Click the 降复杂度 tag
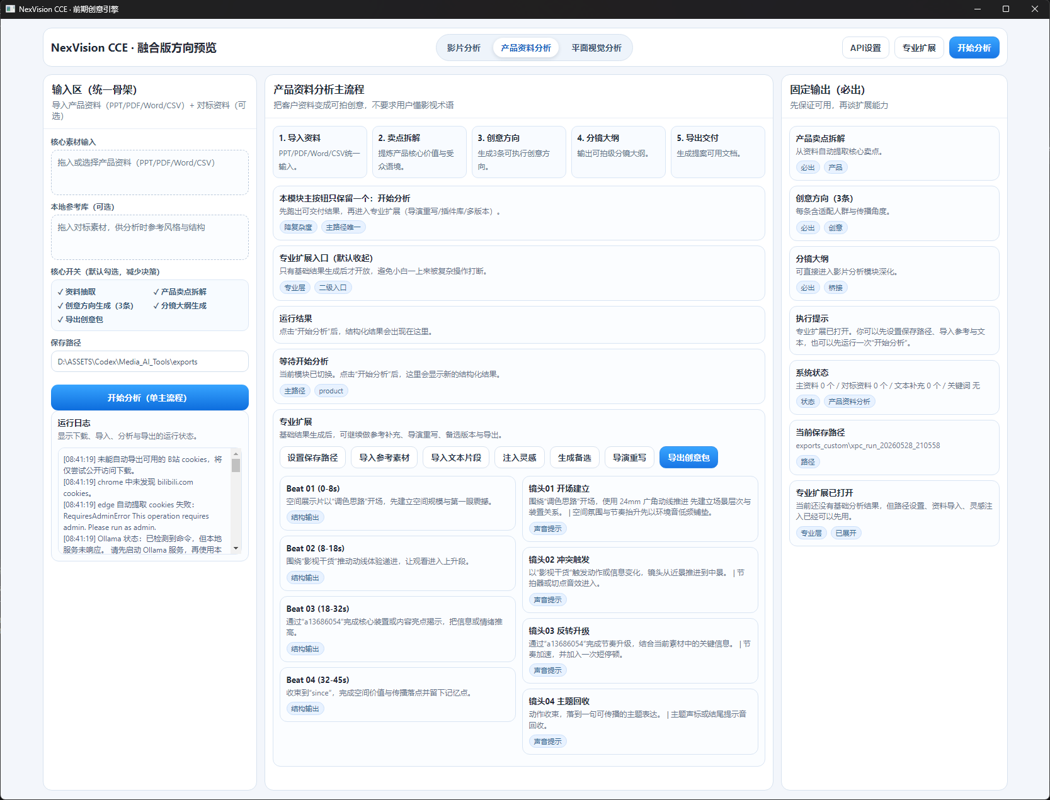The image size is (1050, 800). 298,227
